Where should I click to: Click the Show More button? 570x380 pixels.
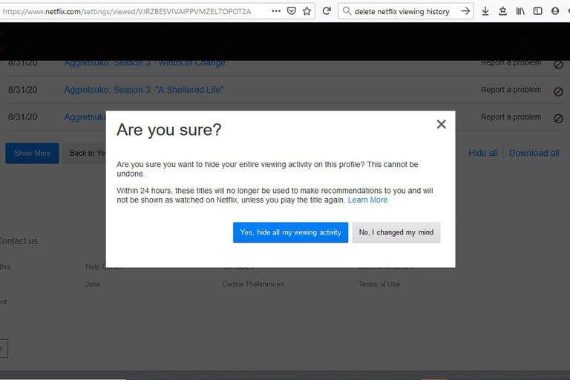coord(32,153)
